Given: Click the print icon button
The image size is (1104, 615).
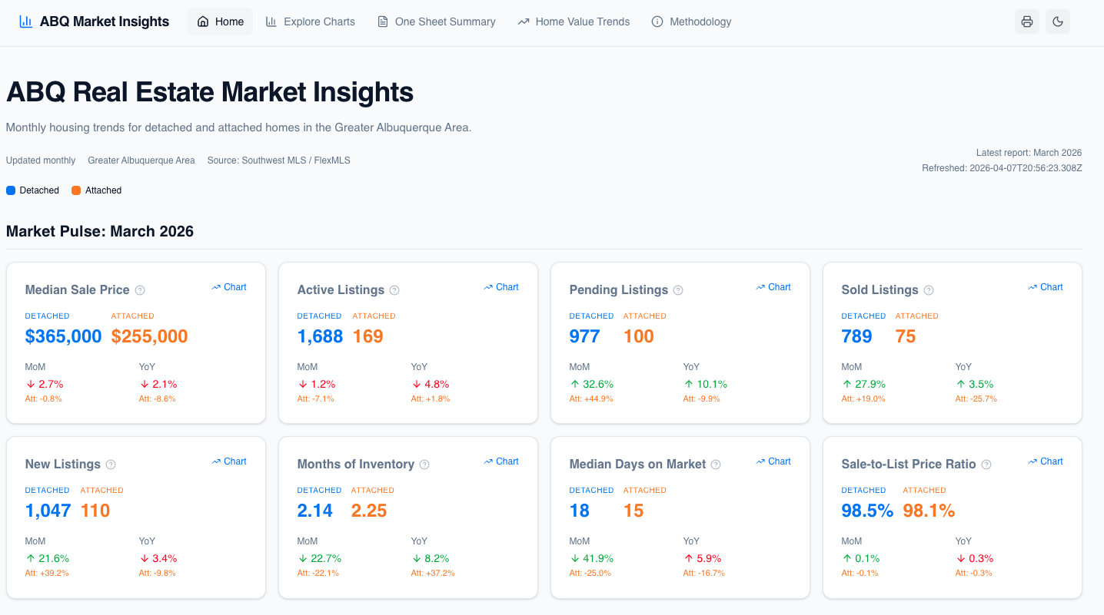Looking at the screenshot, I should (x=1026, y=21).
